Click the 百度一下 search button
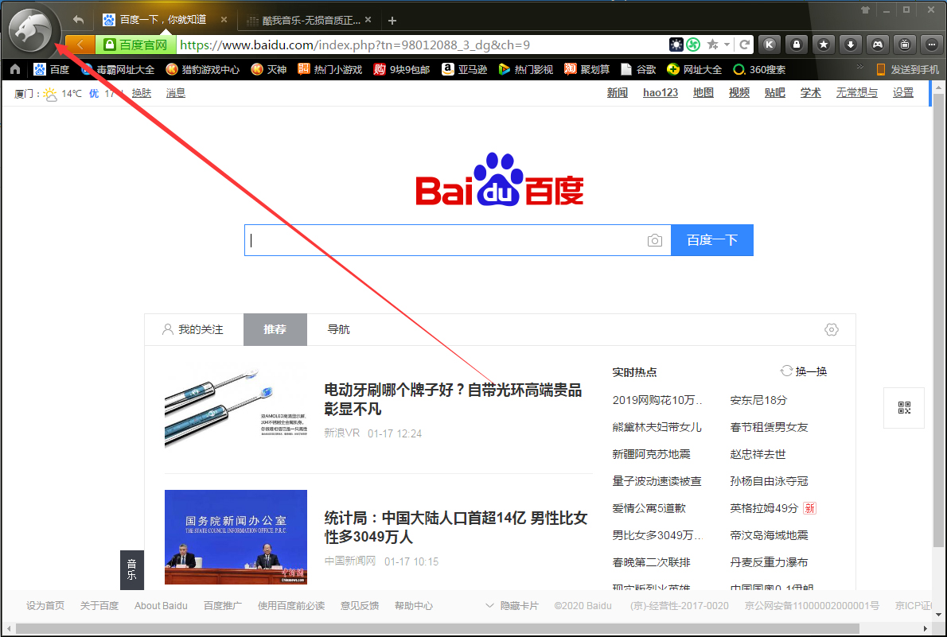Screen dimensions: 947x637 coord(711,239)
